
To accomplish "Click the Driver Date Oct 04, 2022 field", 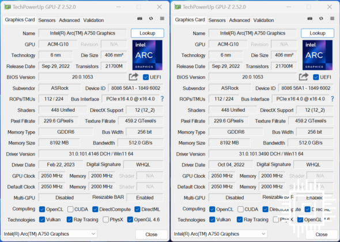I will [x=231, y=165].
